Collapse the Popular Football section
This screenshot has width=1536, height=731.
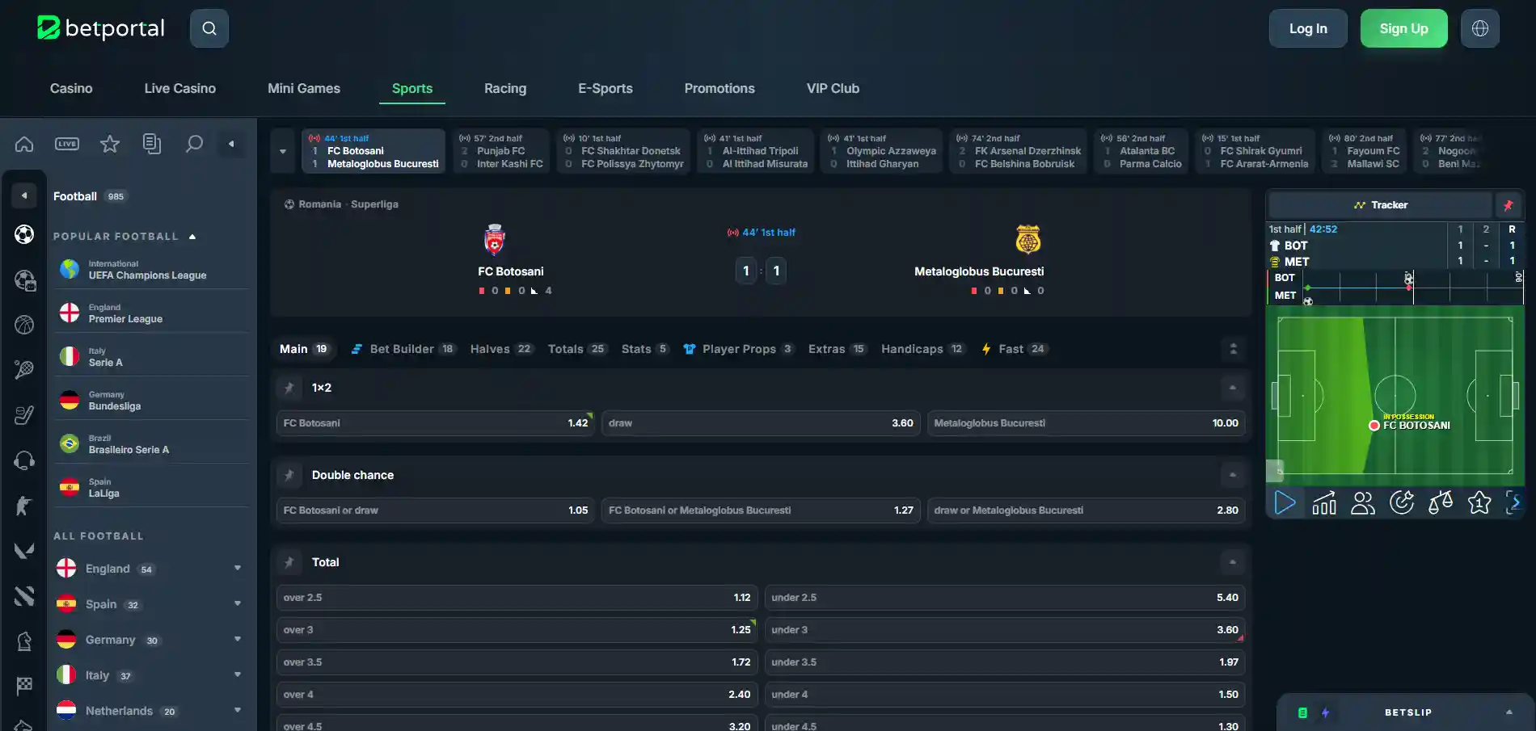click(192, 237)
